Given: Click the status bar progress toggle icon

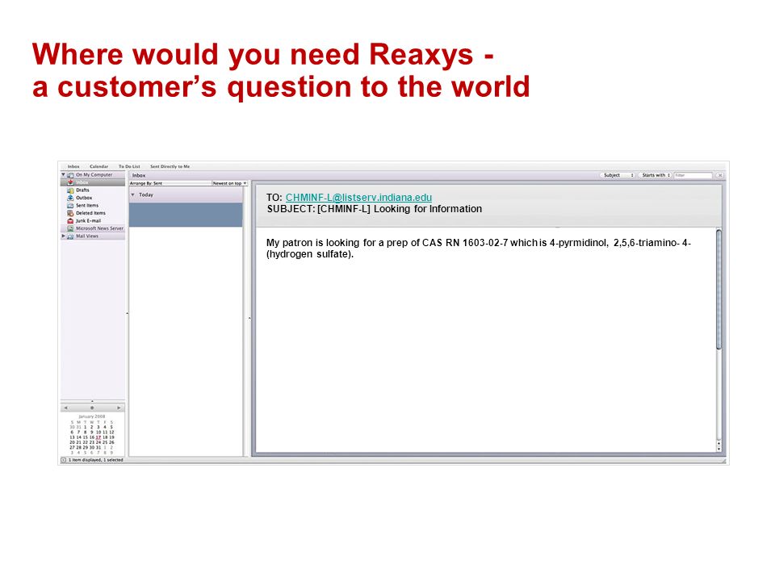Looking at the screenshot, I should 63,460.
